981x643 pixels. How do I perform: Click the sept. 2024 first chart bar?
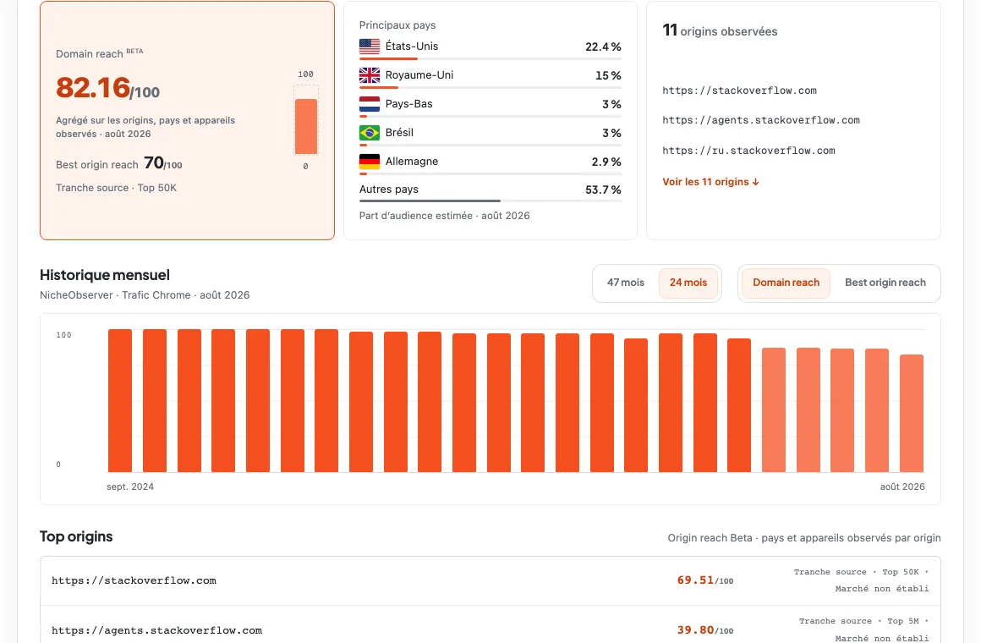(120, 401)
